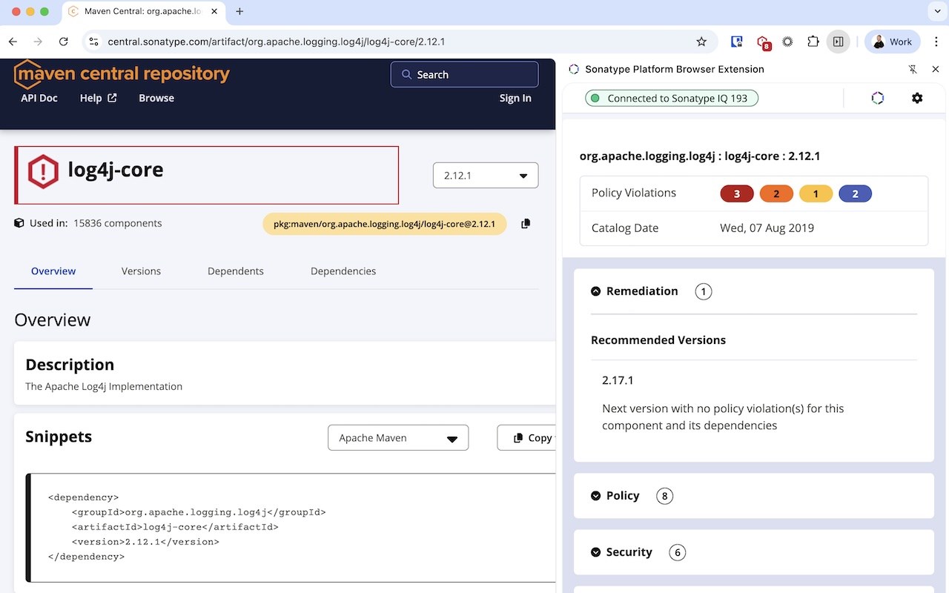Click the browser address bar URL
The width and height of the screenshot is (949, 593).
(276, 42)
